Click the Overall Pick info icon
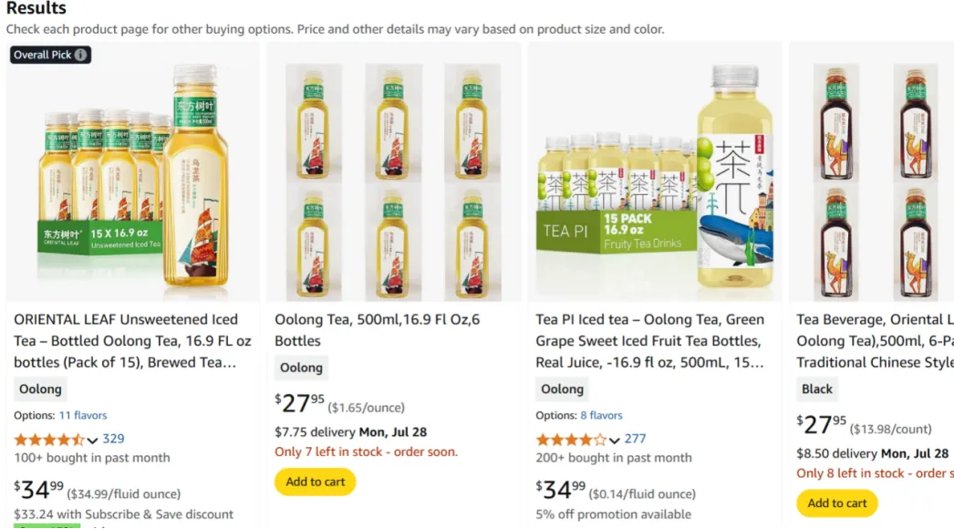This screenshot has width=954, height=529. click(80, 55)
